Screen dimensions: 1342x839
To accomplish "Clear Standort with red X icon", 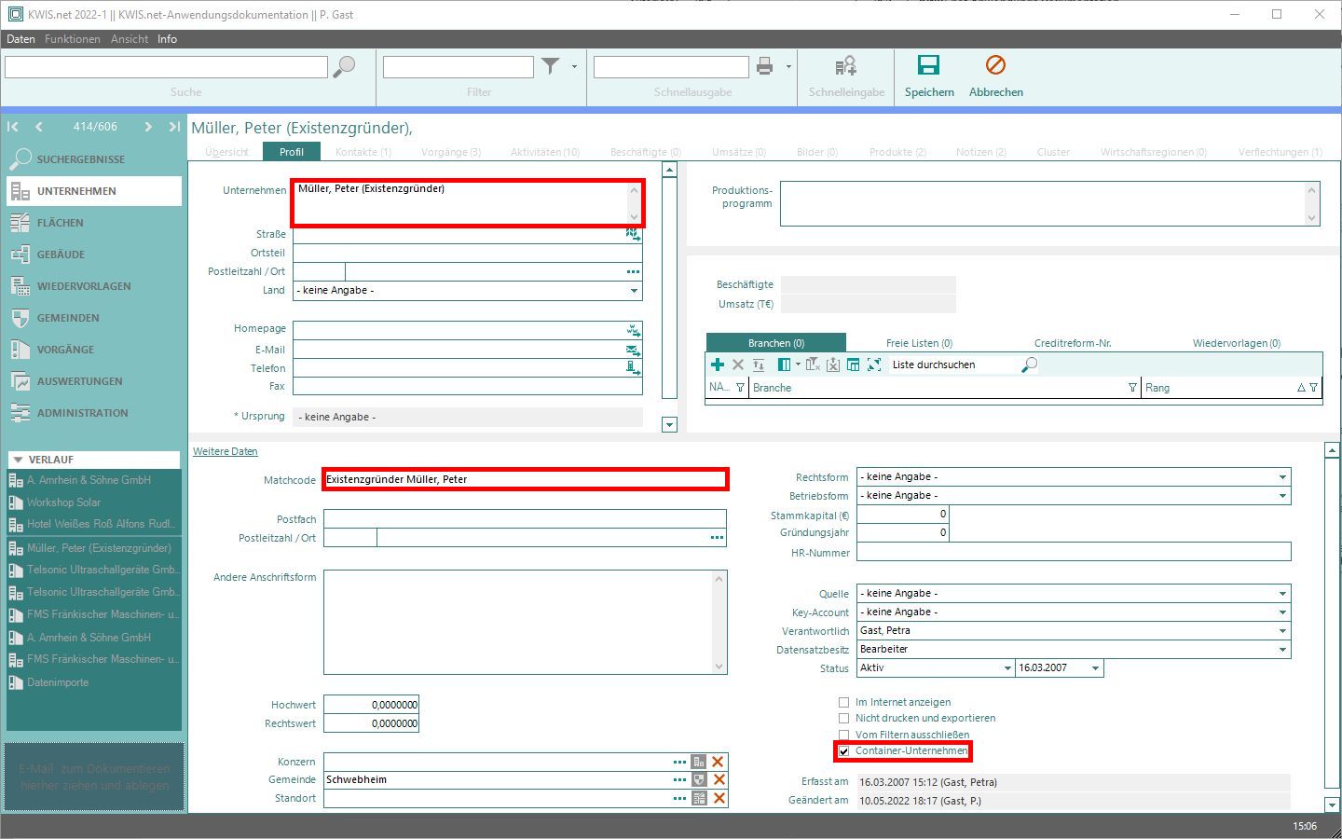I will [719, 798].
